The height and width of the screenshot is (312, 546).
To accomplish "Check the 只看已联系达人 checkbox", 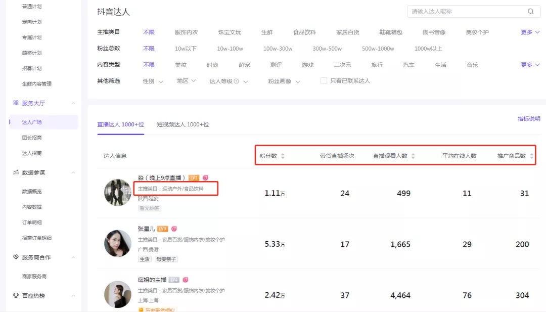I will tap(324, 81).
